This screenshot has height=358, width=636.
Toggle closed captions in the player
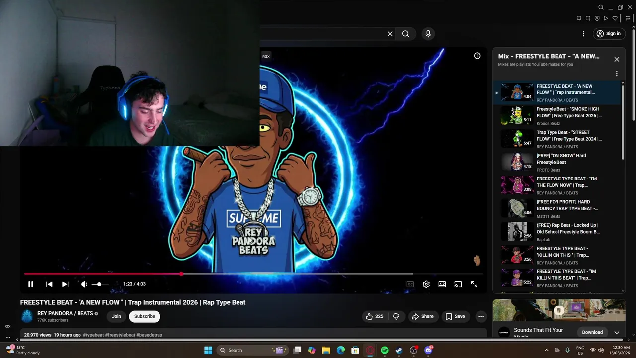(x=410, y=284)
